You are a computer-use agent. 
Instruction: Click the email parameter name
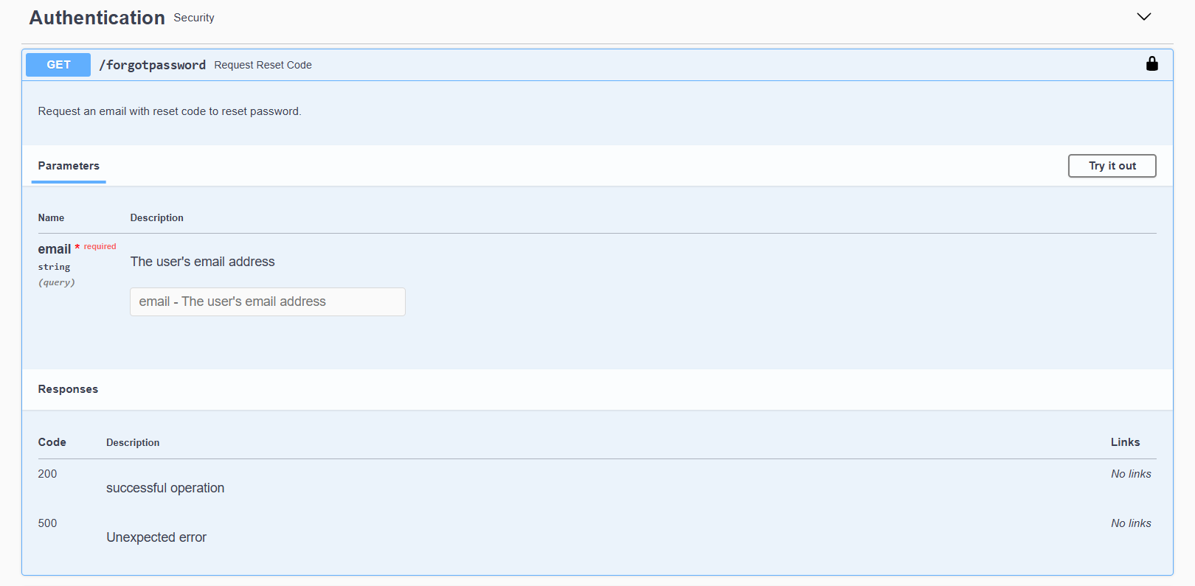(x=55, y=249)
